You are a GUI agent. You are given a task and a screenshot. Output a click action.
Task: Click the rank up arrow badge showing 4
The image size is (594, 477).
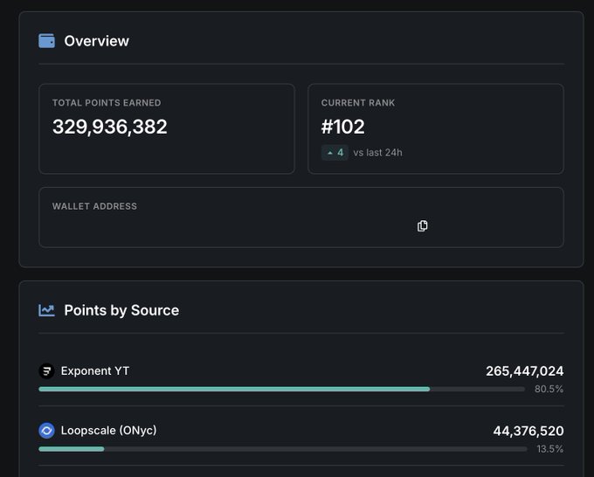coord(335,153)
